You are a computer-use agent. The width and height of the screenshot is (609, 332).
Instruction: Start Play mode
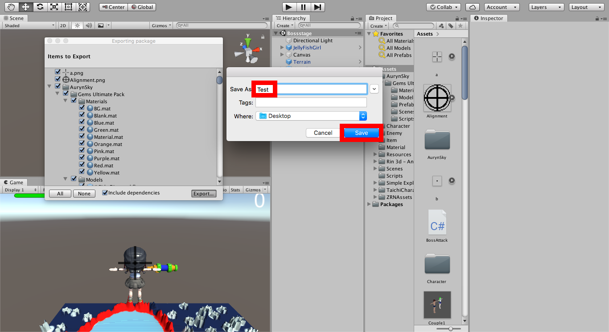[x=289, y=7]
